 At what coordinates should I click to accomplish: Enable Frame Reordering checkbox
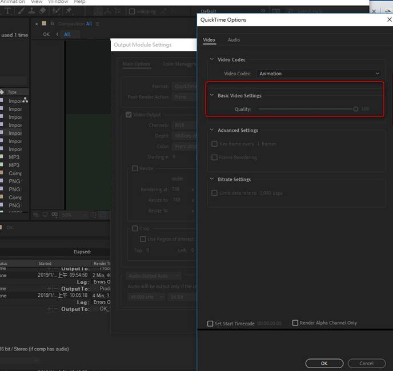coord(214,158)
